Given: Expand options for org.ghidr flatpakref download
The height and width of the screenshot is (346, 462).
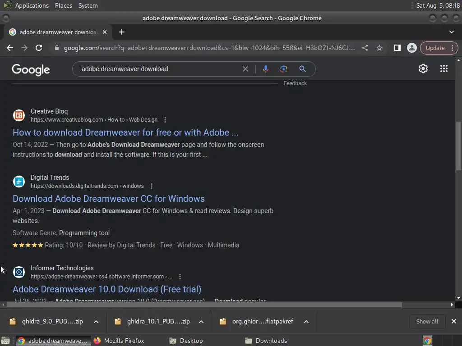Looking at the screenshot, I should (306, 322).
